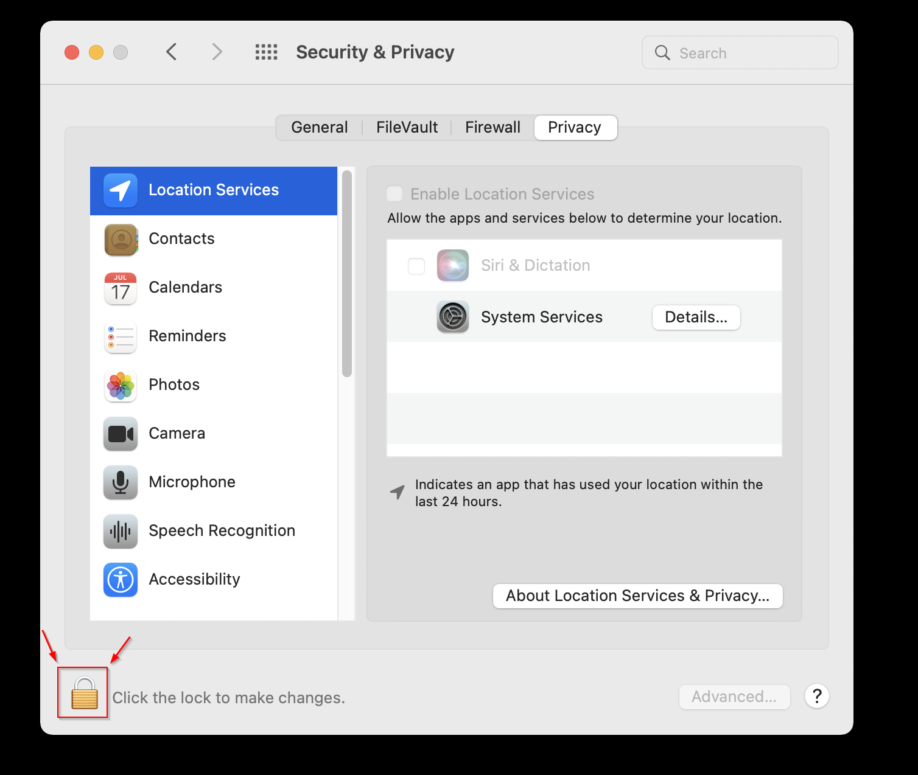Open Speech Recognition privacy settings
Image resolution: width=918 pixels, height=775 pixels.
222,531
